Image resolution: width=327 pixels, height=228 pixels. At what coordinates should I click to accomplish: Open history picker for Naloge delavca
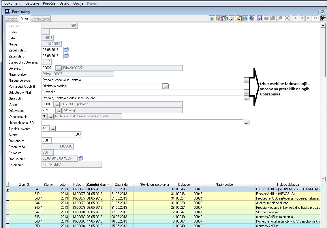tap(246, 80)
